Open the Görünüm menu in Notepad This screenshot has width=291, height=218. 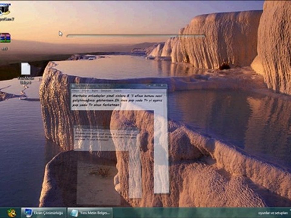[x=106, y=91]
